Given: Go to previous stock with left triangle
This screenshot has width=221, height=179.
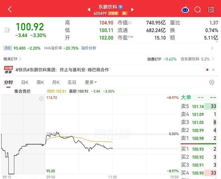Looking at the screenshot, I should [x=89, y=9].
